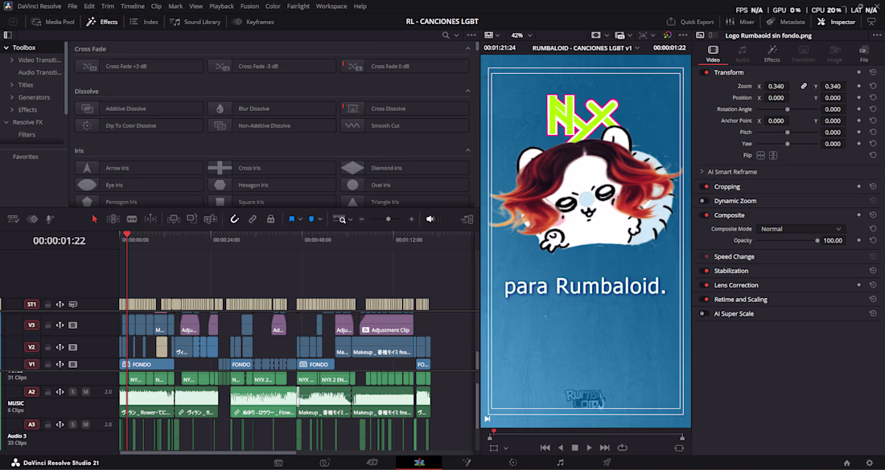Viewport: 885px width, 470px height.
Task: Toggle the Stabilization switch
Action: click(705, 271)
